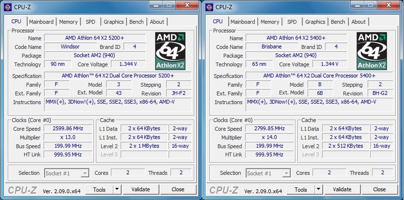Open Bench tab in right CPU-Z window

[338, 22]
